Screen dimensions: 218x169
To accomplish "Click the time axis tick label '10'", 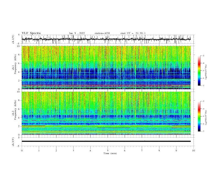I will click(x=194, y=150).
